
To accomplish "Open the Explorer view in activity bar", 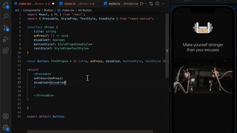I will (x=6, y=5).
